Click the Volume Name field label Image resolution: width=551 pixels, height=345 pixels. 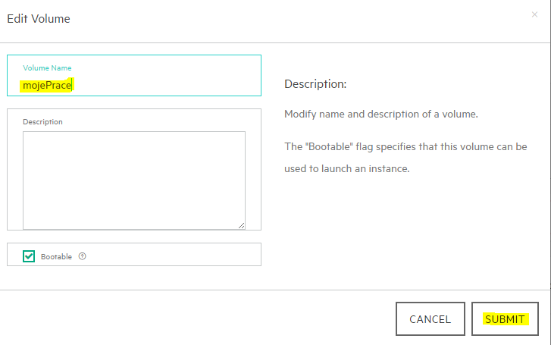[47, 68]
